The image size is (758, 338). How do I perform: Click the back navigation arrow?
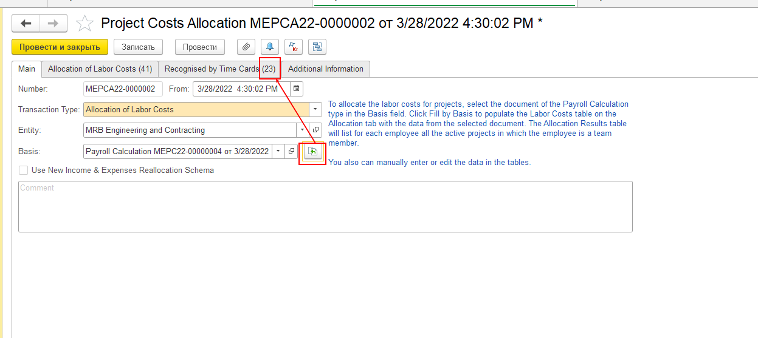(26, 23)
